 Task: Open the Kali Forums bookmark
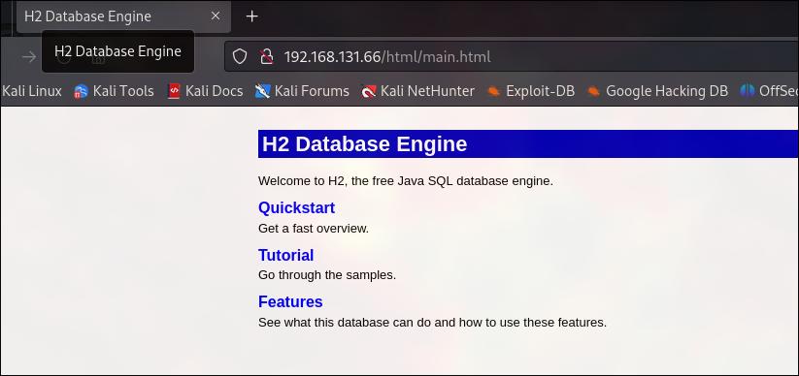coord(302,91)
